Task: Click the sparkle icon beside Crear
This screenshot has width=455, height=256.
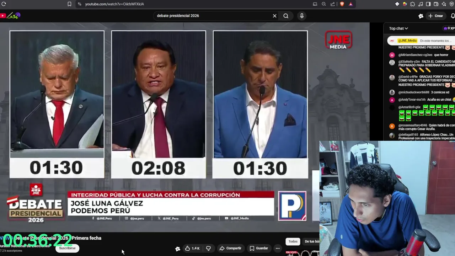Action: (x=421, y=16)
